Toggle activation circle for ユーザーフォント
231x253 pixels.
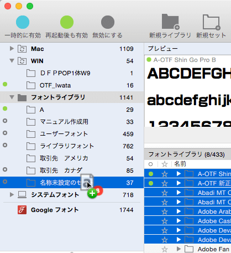point(5,133)
